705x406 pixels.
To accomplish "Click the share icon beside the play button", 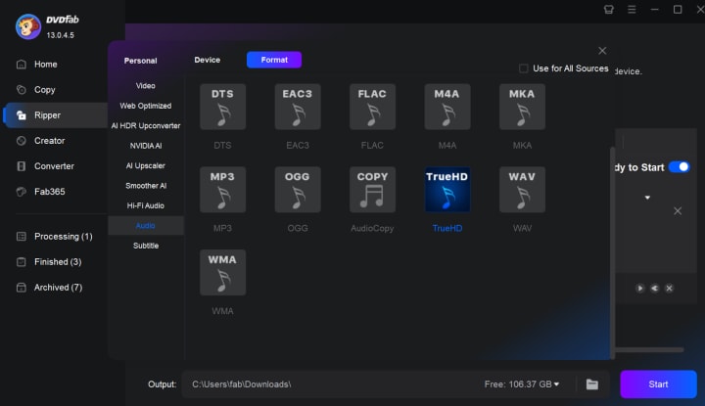I will point(655,289).
